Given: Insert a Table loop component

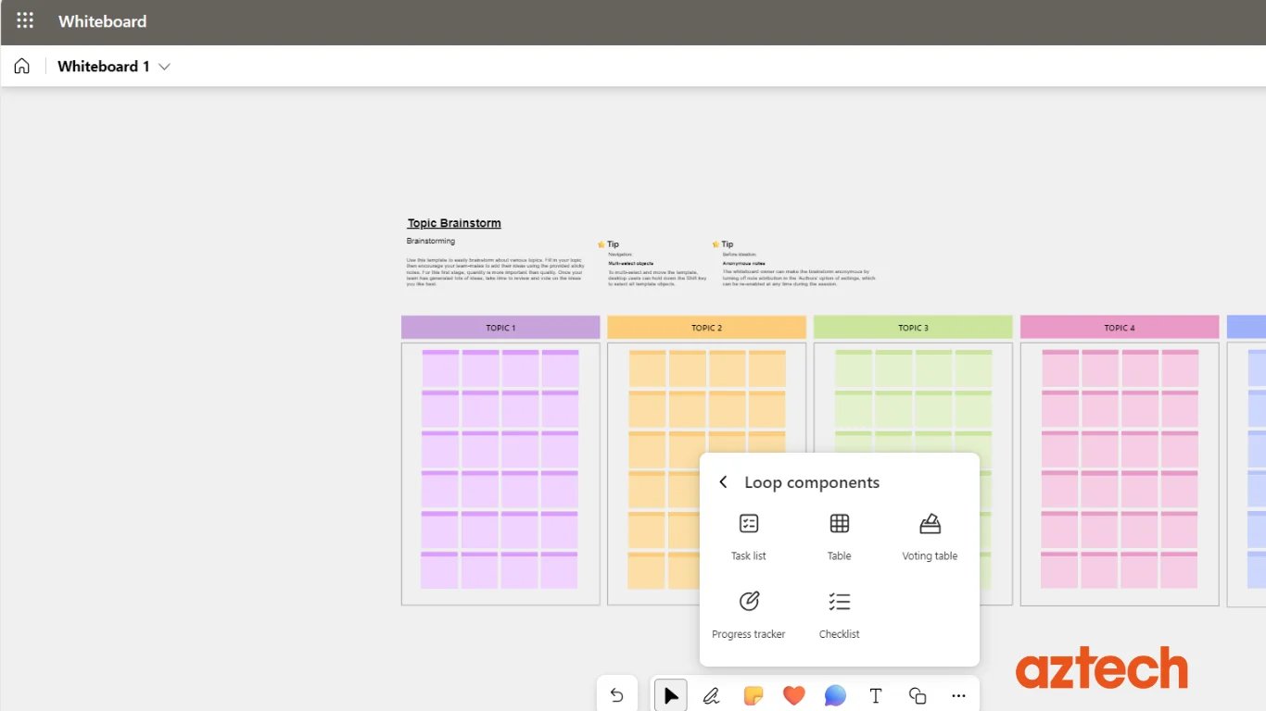Looking at the screenshot, I should [x=839, y=536].
